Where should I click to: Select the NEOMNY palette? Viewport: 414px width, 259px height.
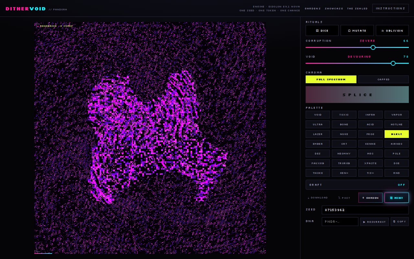tap(344, 153)
